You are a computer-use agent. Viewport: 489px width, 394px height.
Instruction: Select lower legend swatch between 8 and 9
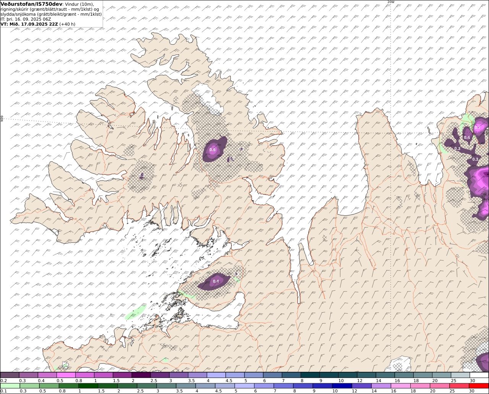click(303, 386)
